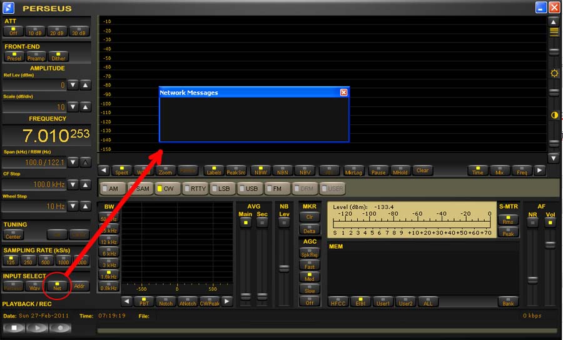This screenshot has height=340, width=563.
Task: Increase Scale dB/div with up arrow
Action: click(85, 107)
